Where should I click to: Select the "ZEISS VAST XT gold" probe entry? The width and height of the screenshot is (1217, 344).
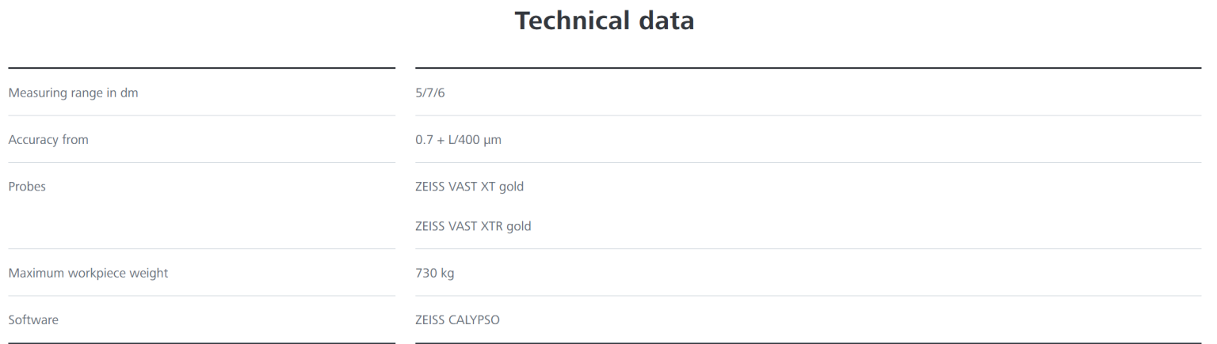pyautogui.click(x=469, y=187)
